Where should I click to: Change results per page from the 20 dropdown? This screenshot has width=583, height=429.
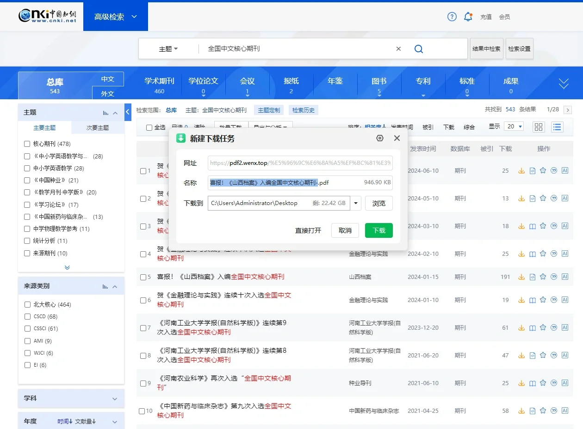coord(514,126)
